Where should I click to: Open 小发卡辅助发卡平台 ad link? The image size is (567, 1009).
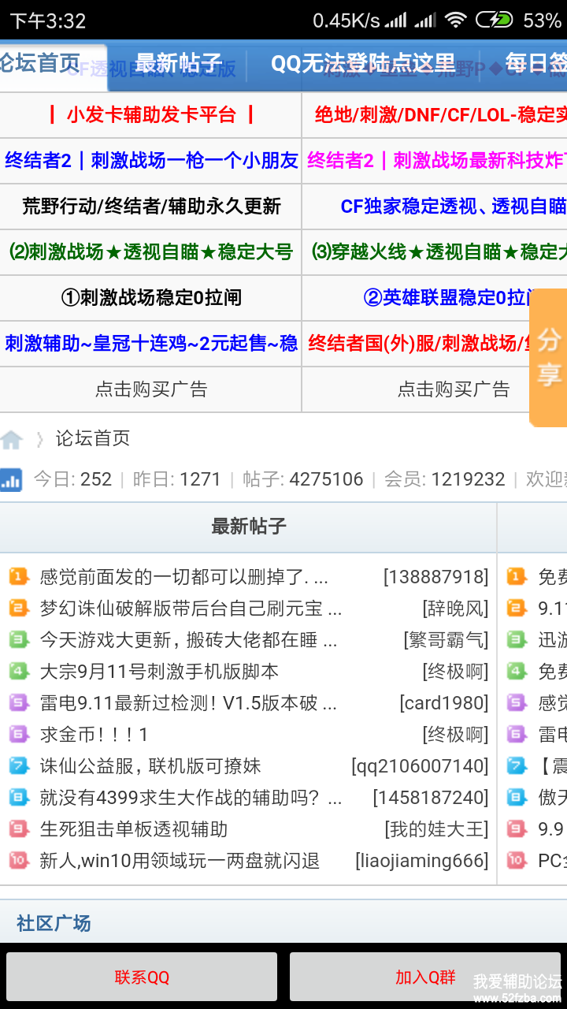150,115
